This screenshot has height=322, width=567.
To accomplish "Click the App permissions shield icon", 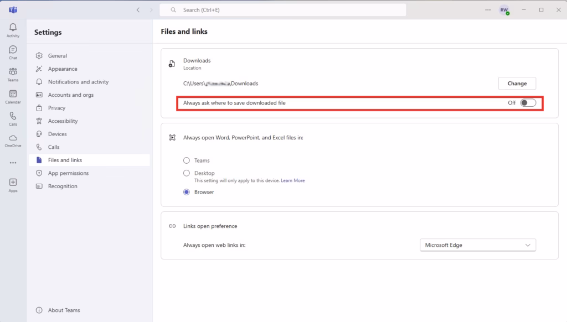I will 39,173.
